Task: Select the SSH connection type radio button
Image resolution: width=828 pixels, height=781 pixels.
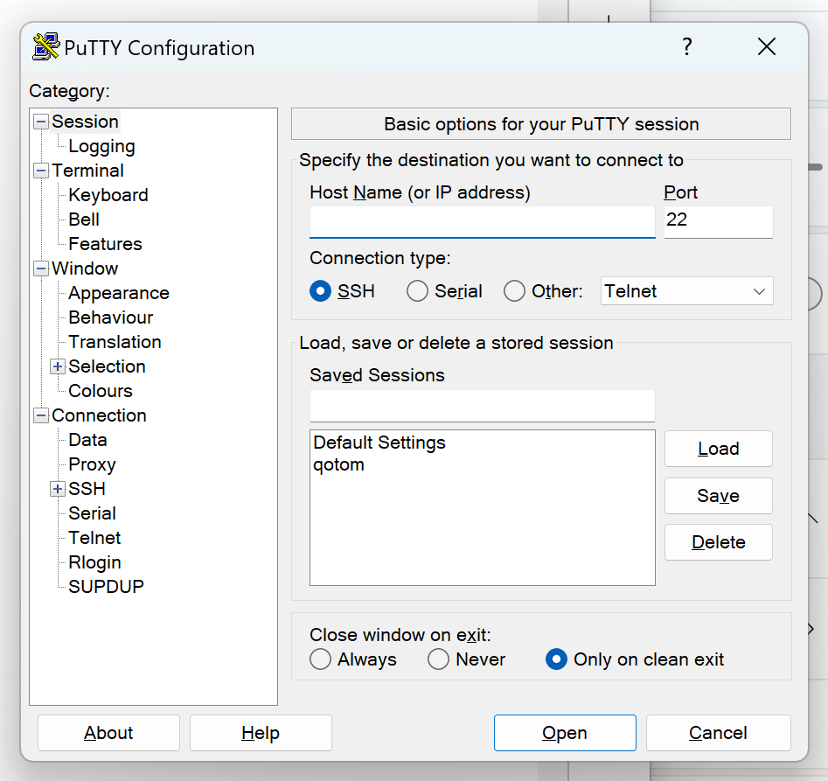Action: (321, 291)
